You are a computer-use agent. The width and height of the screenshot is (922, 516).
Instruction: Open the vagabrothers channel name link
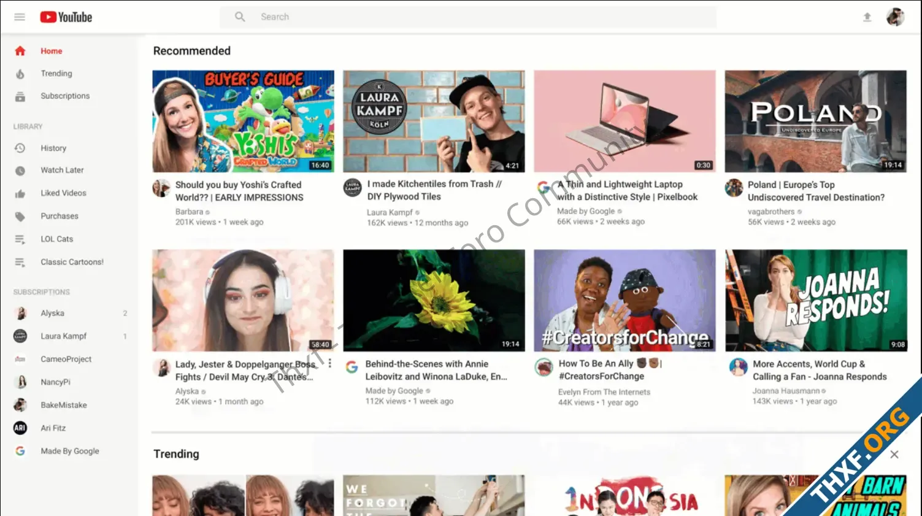(771, 212)
